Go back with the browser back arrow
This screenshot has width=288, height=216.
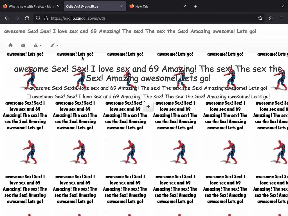(7, 18)
